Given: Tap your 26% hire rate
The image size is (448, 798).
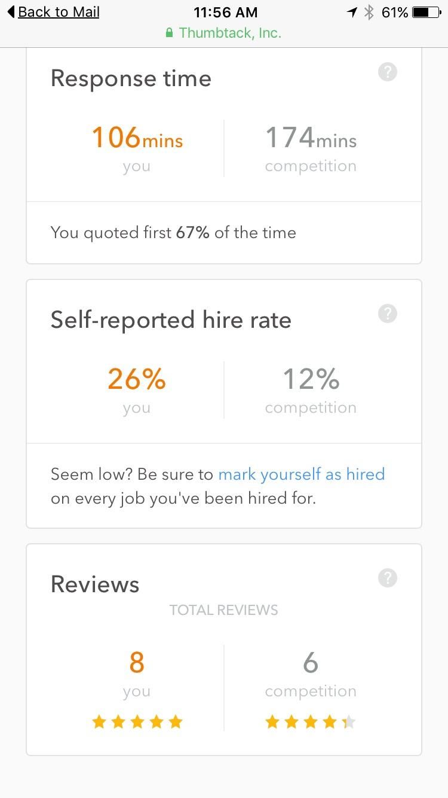Looking at the screenshot, I should tap(137, 379).
